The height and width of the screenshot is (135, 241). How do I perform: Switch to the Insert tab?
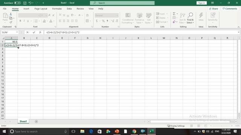(26, 9)
